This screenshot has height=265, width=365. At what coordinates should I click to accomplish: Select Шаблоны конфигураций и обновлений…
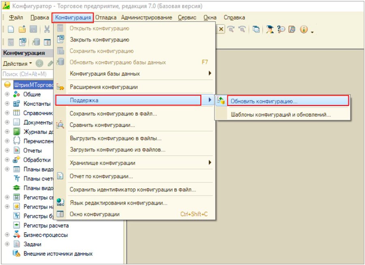tap(282, 114)
